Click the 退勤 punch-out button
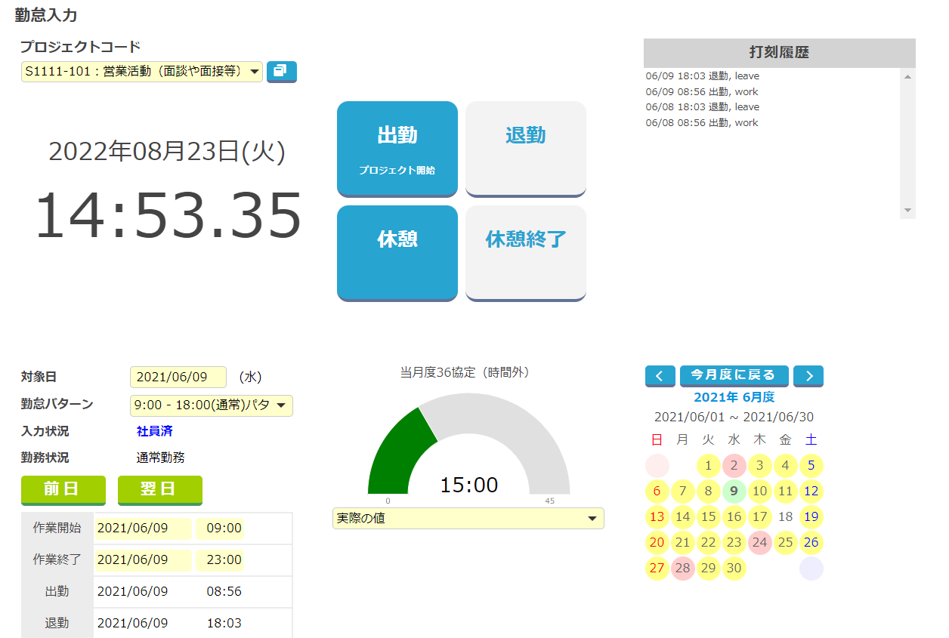This screenshot has width=949, height=638. [526, 149]
